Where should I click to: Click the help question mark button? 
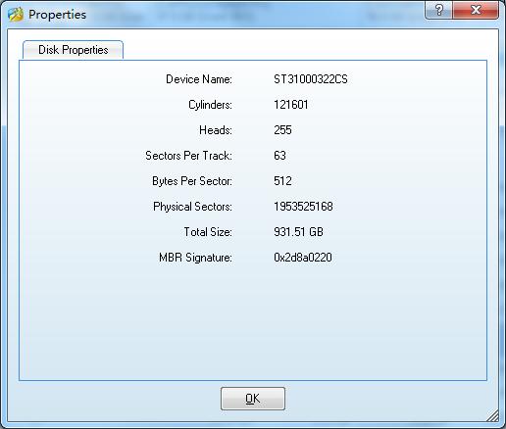438,10
